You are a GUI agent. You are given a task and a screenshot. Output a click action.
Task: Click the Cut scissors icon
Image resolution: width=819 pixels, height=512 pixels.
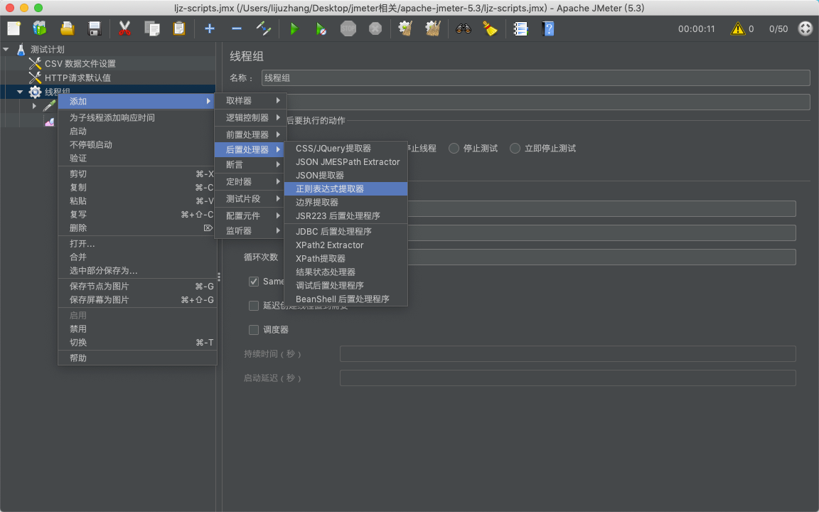[124, 28]
